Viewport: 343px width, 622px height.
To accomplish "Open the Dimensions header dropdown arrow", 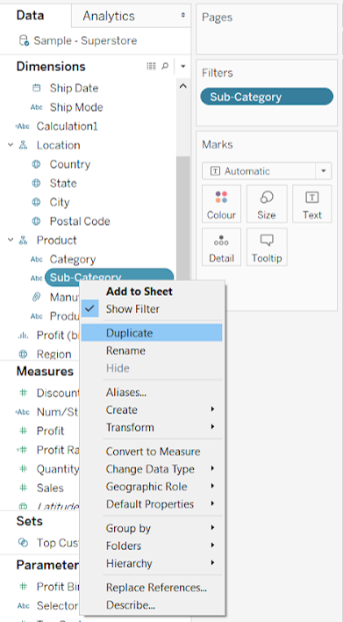I will point(182,66).
